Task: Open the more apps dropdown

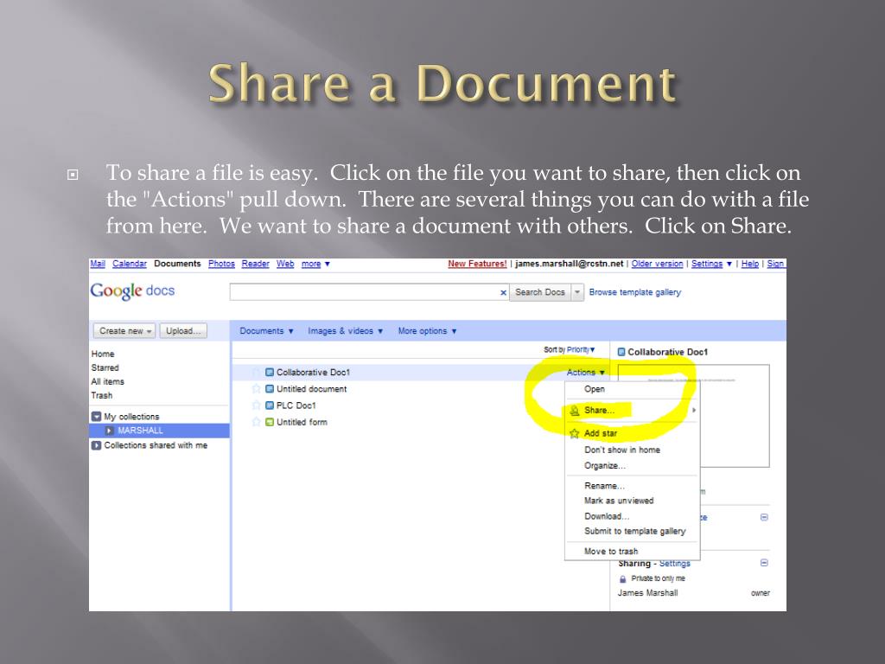Action: [315, 264]
